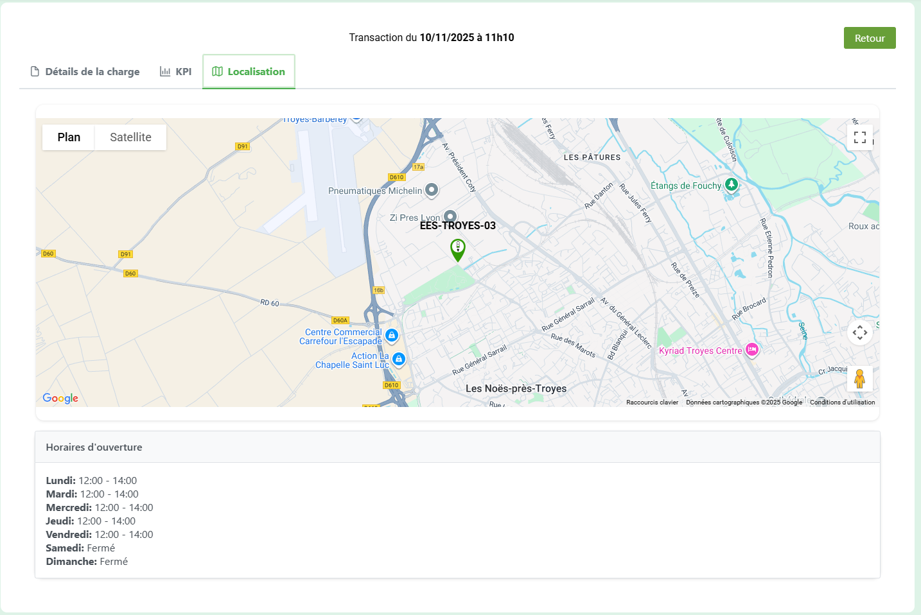Click the Street View pegman icon
The width and height of the screenshot is (921, 615).
[x=859, y=379]
